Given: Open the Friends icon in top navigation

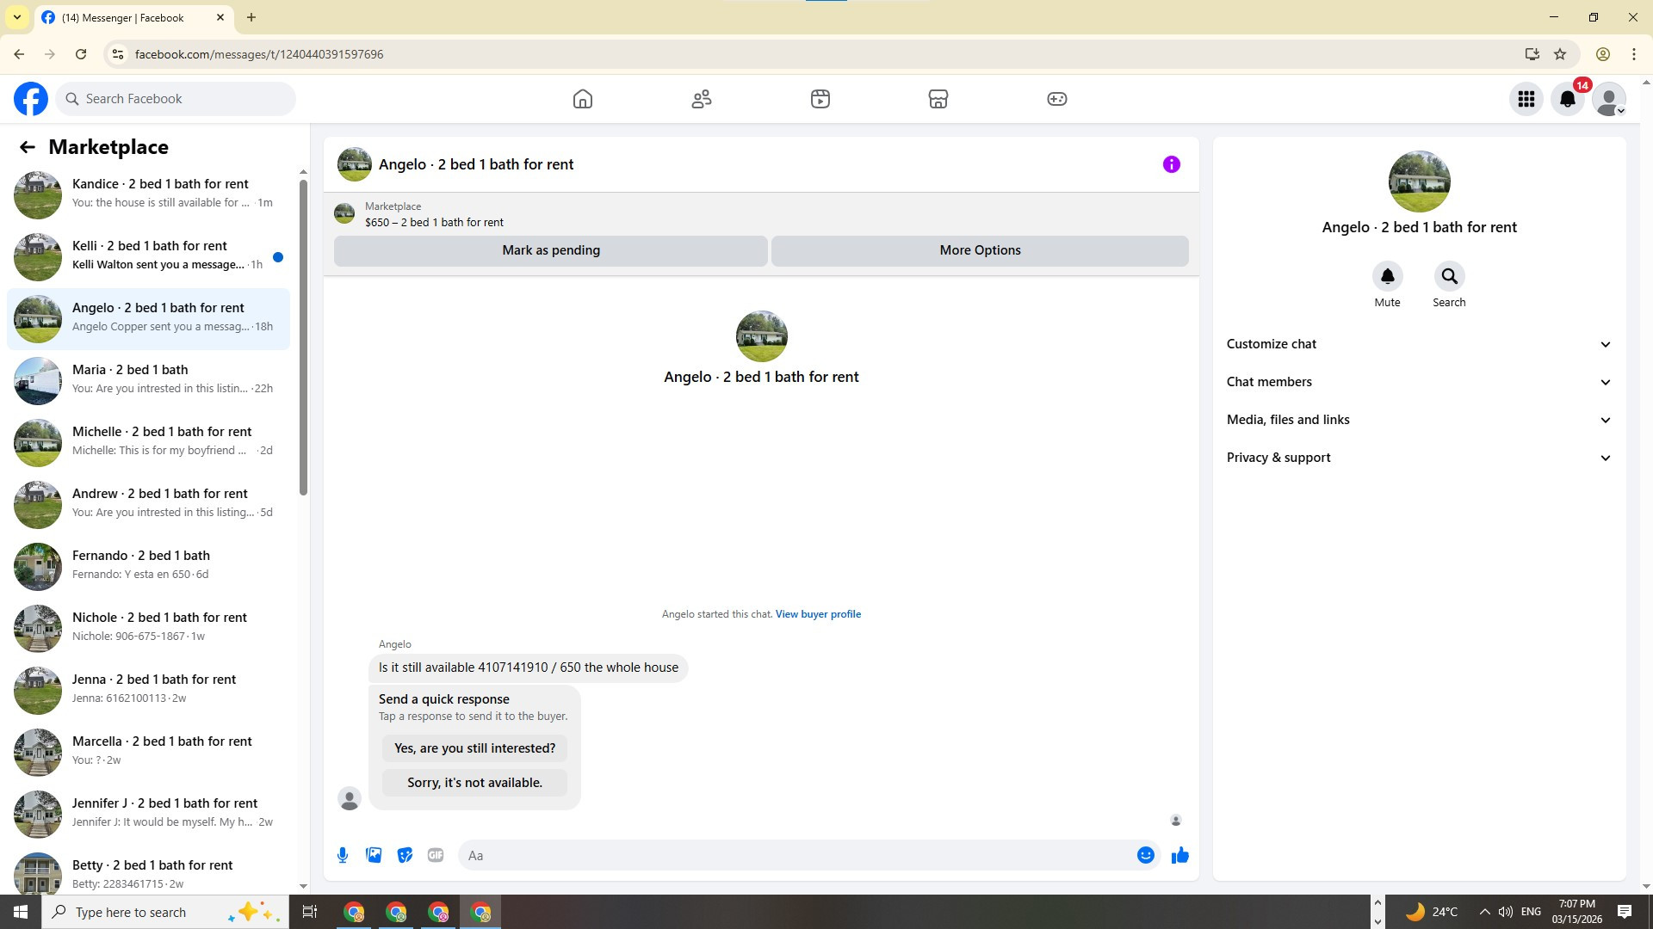Looking at the screenshot, I should [702, 99].
